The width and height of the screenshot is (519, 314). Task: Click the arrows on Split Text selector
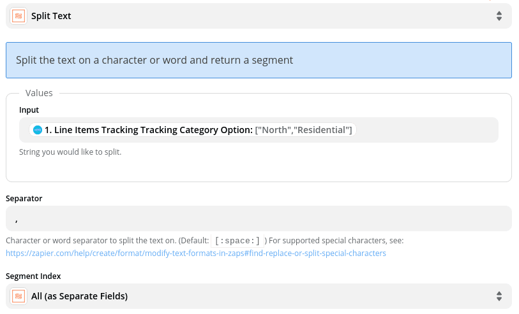pos(499,16)
